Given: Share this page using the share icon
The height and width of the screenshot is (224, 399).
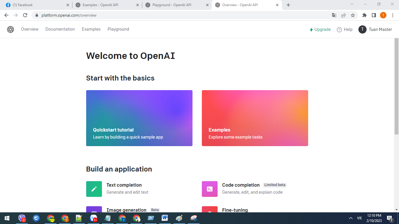Looking at the screenshot, I should point(344,15).
